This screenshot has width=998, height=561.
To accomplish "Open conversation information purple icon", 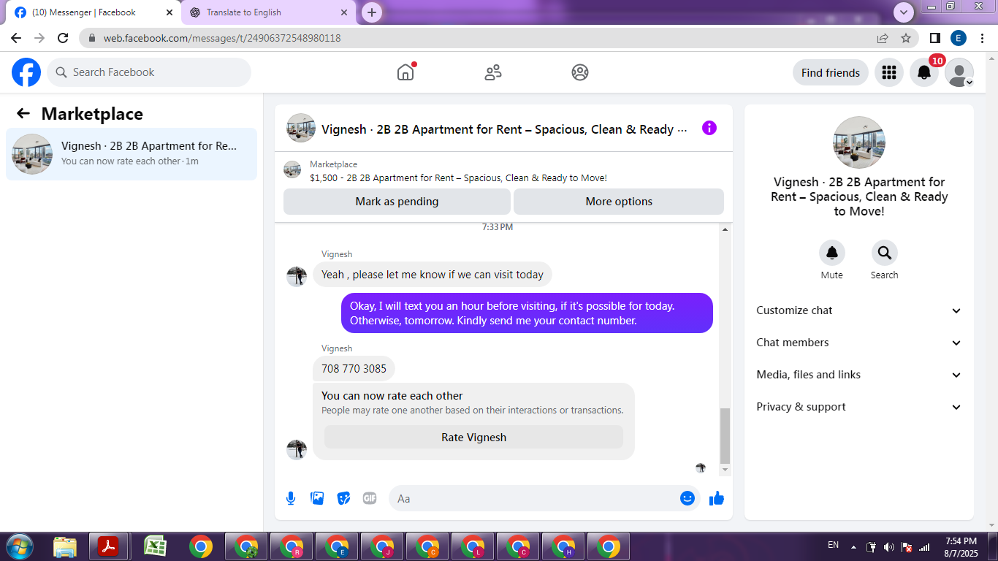I will [x=709, y=128].
